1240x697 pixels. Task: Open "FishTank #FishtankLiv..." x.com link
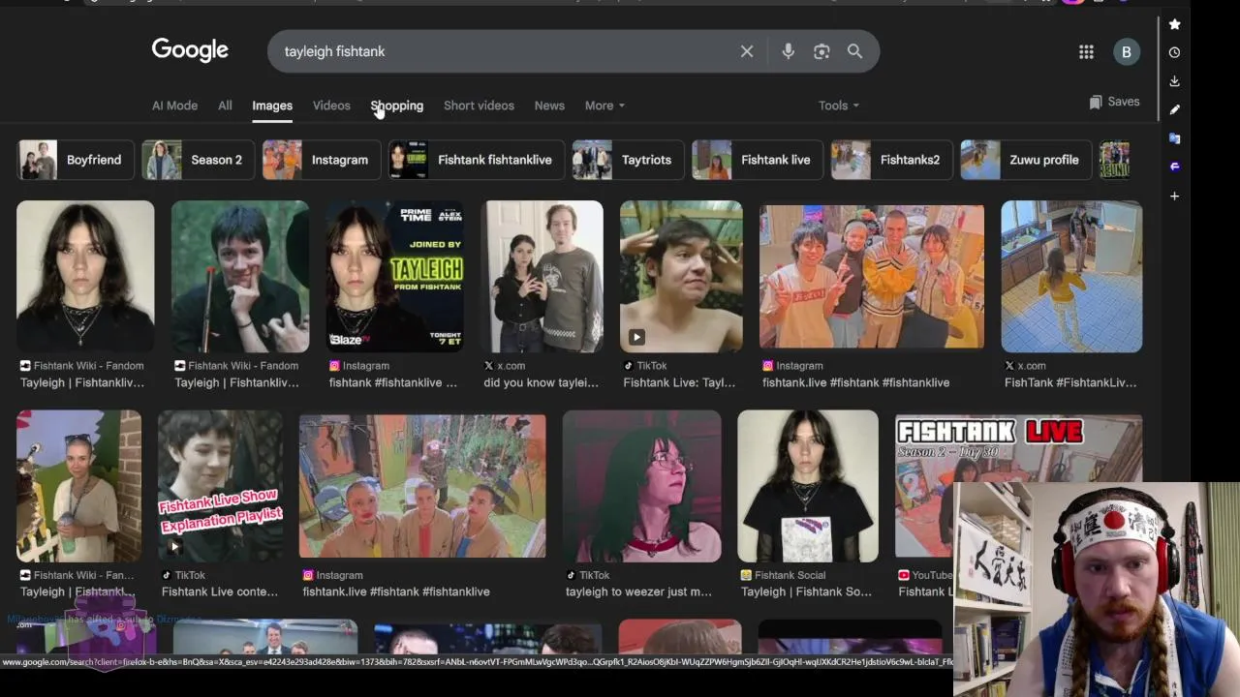pyautogui.click(x=1070, y=382)
